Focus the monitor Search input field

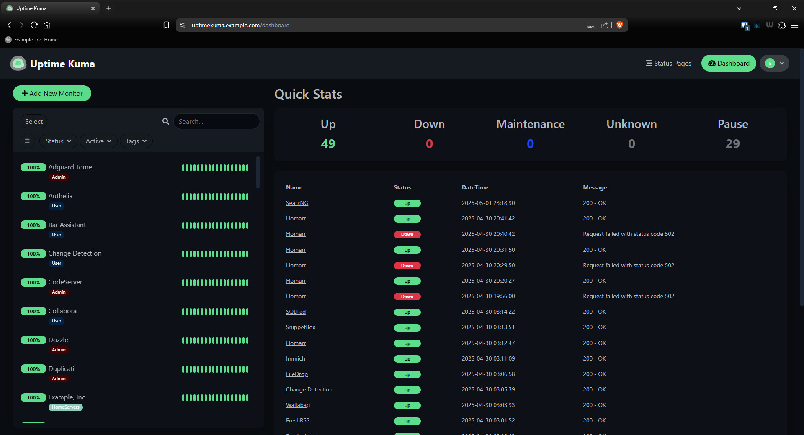(x=216, y=121)
